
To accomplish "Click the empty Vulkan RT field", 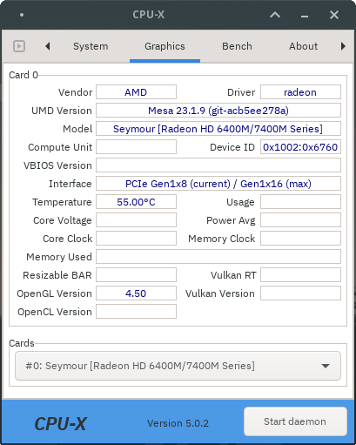I will pos(300,275).
